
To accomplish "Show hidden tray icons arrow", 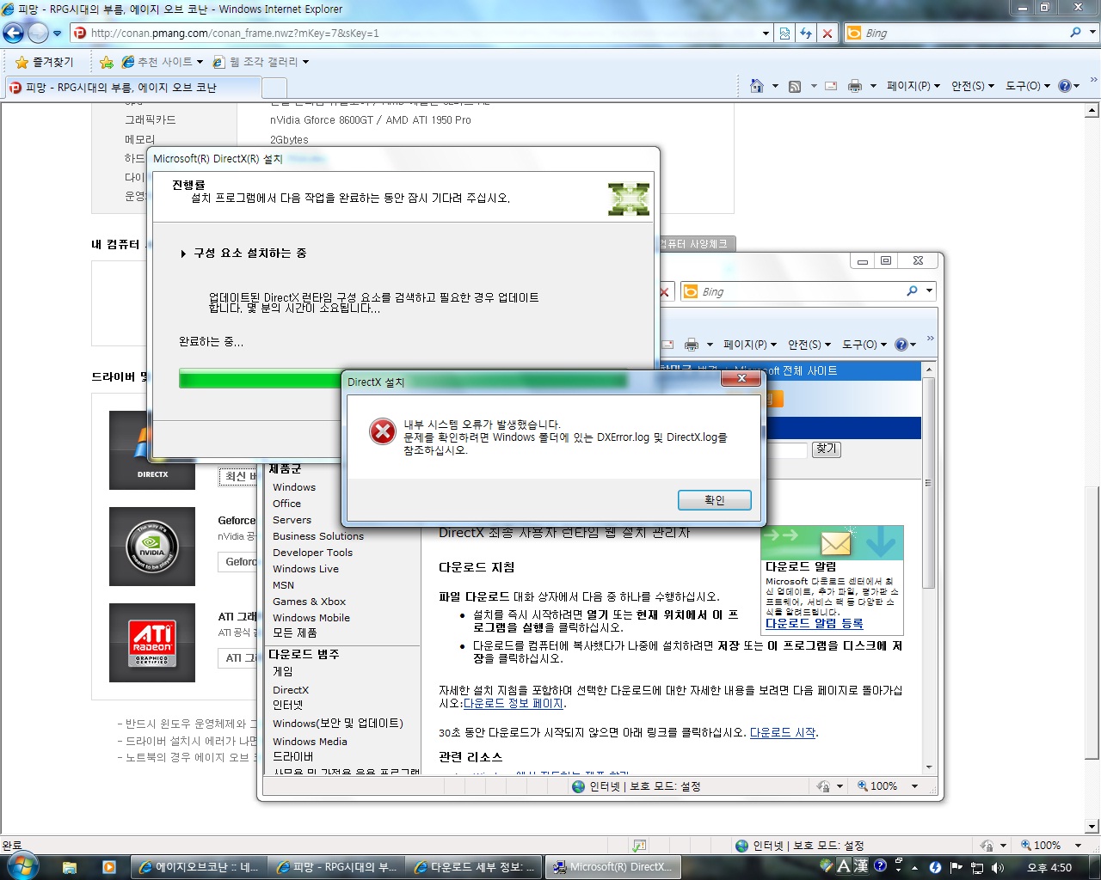I will pos(914,868).
